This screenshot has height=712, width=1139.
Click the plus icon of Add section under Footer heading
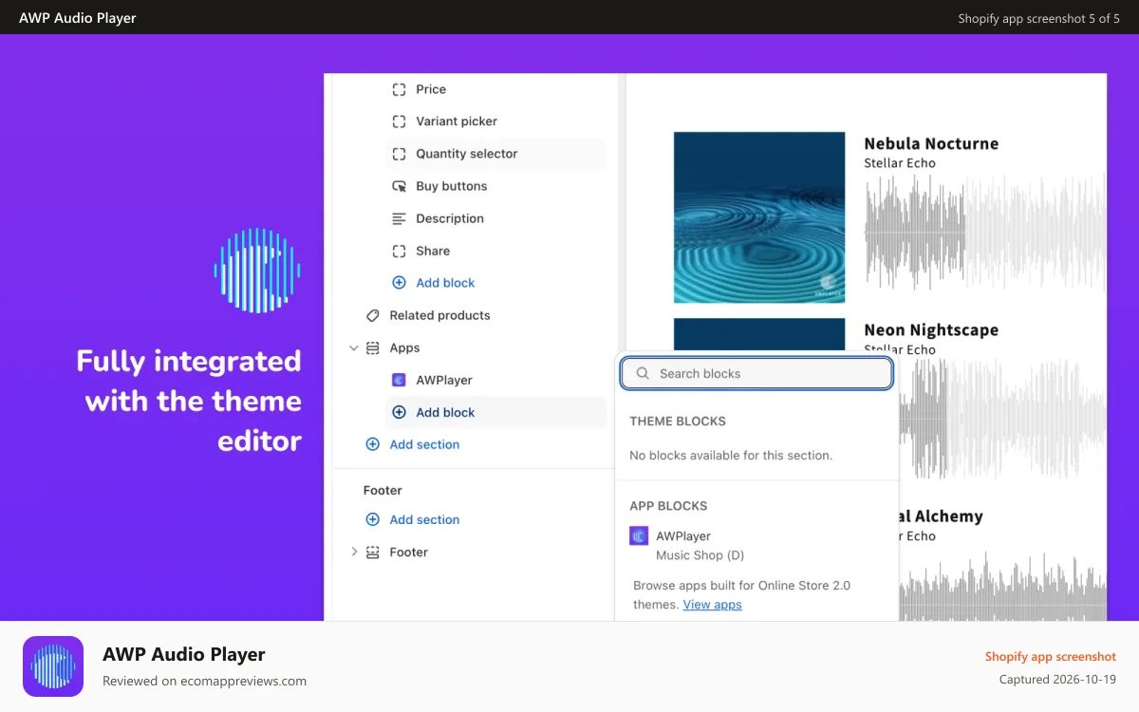click(372, 519)
